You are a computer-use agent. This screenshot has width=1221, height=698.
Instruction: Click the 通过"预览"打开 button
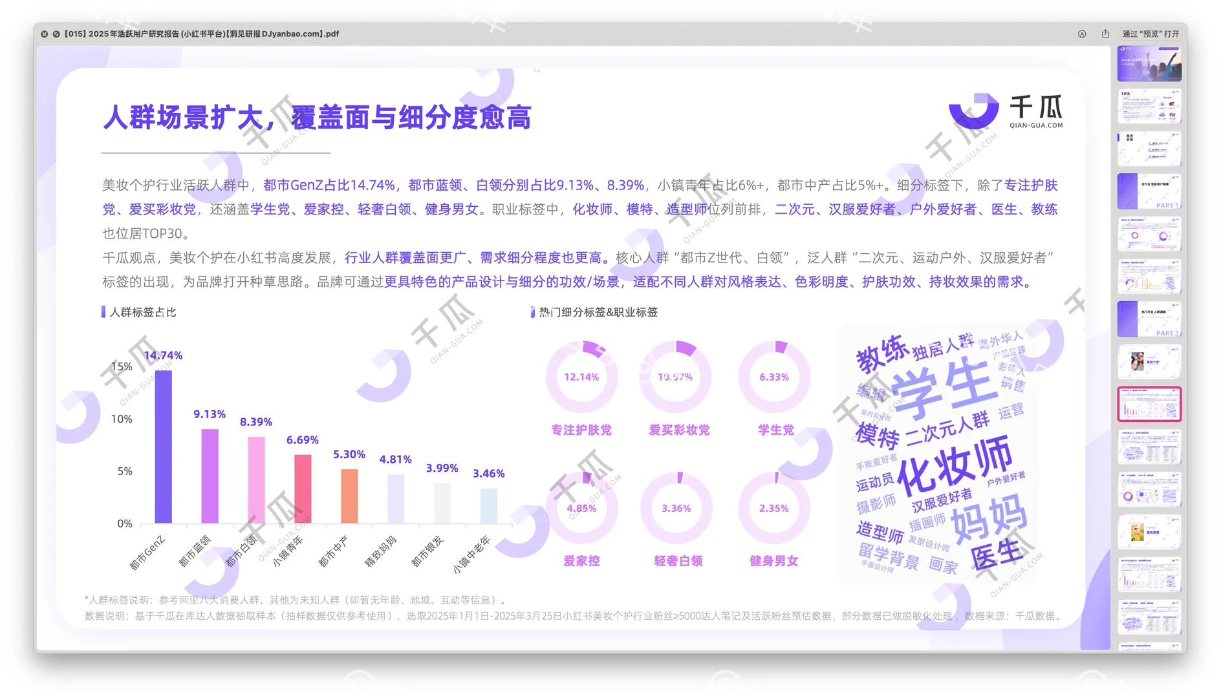[x=1151, y=34]
